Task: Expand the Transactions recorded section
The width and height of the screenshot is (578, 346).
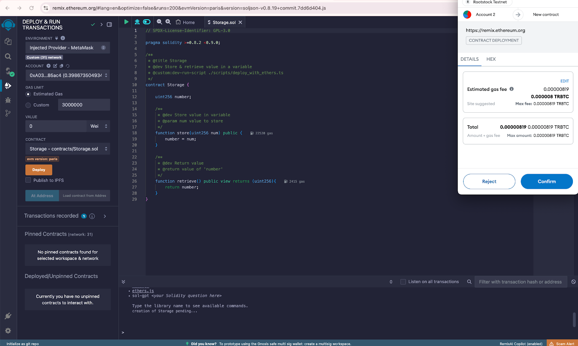Action: tap(105, 216)
